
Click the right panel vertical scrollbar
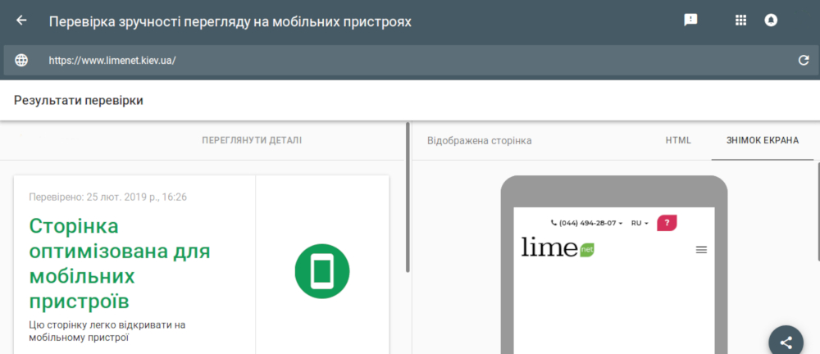pyautogui.click(x=818, y=211)
